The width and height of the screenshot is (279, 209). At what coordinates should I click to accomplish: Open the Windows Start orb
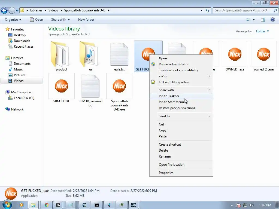point(7,205)
